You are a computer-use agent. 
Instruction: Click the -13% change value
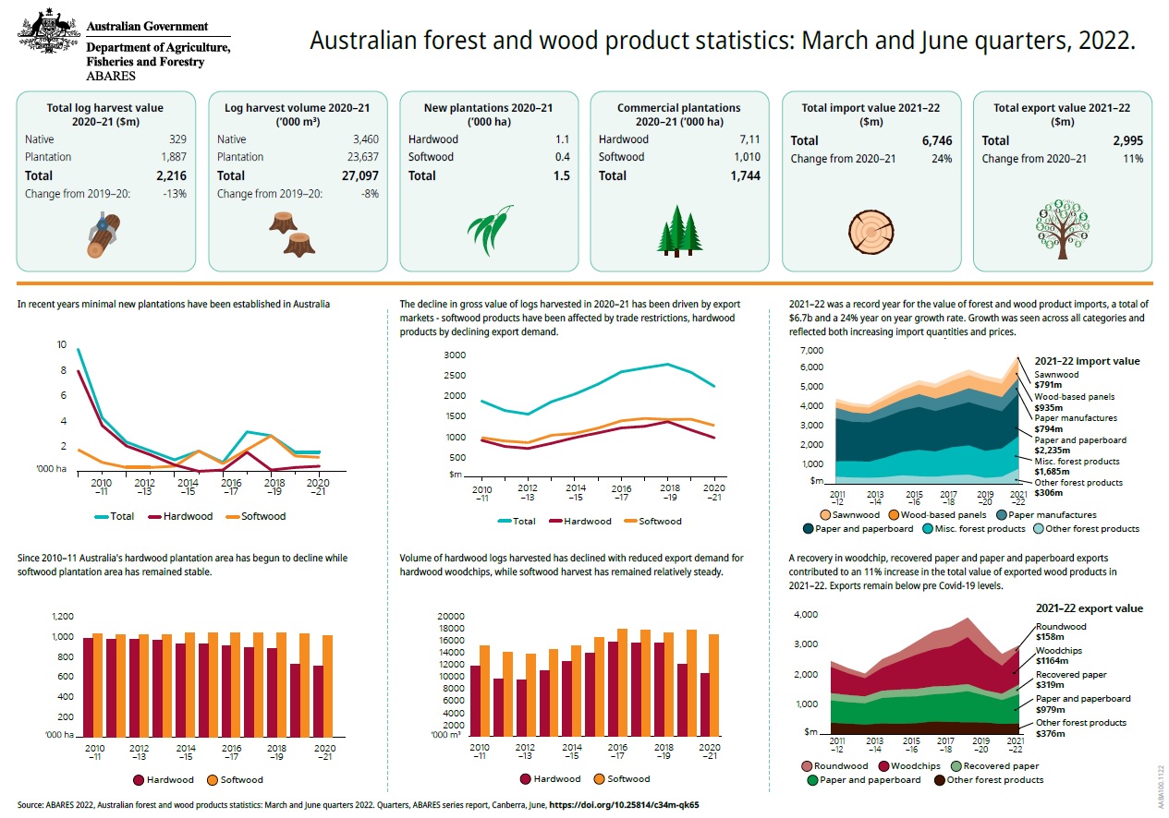176,194
